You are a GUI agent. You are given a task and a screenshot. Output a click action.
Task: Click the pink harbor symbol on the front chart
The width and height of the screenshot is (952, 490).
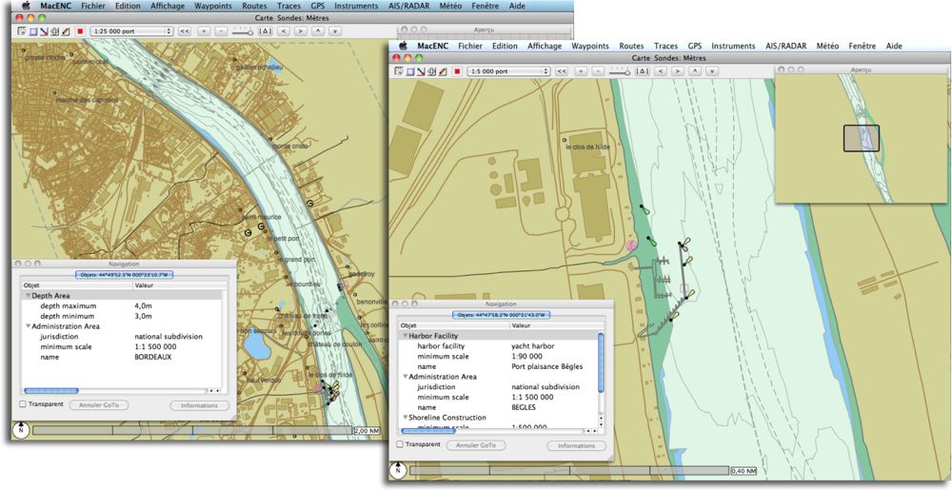pyautogui.click(x=631, y=245)
